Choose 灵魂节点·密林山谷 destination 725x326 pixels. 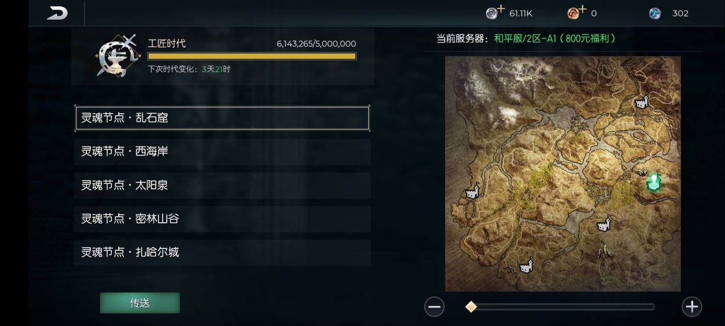pos(222,219)
